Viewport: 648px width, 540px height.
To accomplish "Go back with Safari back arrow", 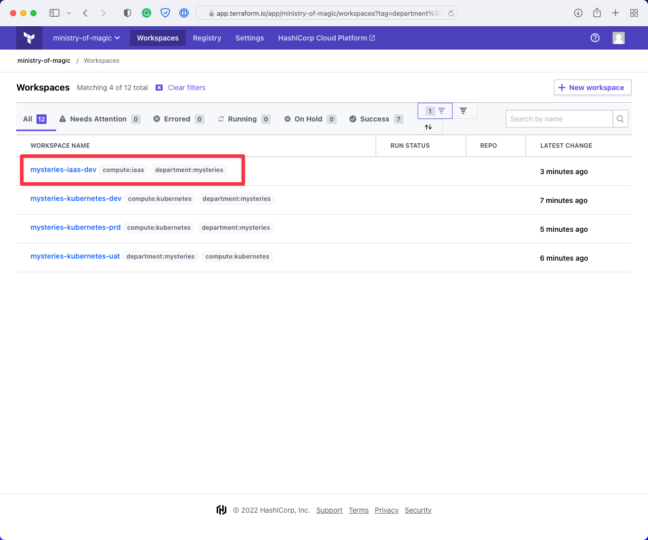I will tap(85, 13).
